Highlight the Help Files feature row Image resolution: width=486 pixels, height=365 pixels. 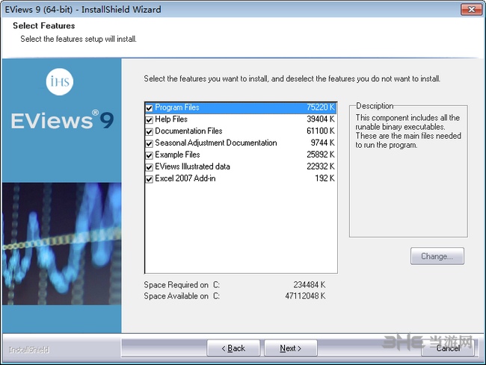(x=171, y=119)
